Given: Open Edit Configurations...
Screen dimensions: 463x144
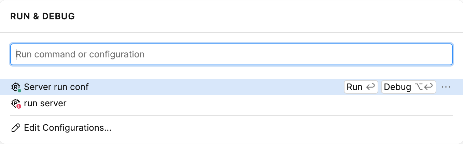Looking at the screenshot, I should (x=68, y=128).
